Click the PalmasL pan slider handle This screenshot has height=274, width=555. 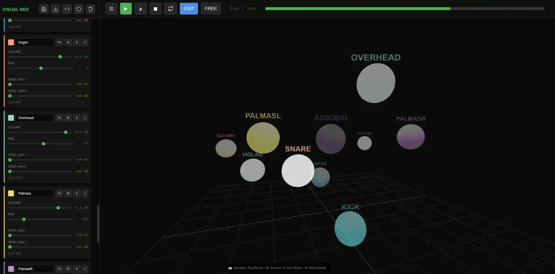click(24, 219)
